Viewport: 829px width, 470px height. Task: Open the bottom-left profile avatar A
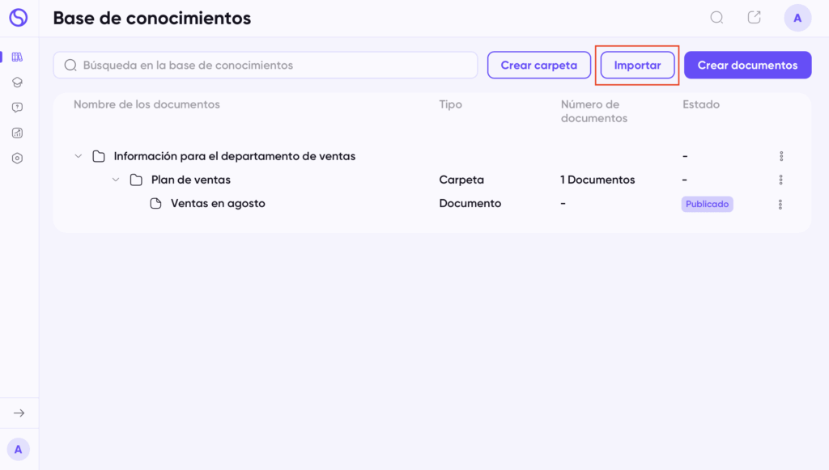(x=18, y=450)
